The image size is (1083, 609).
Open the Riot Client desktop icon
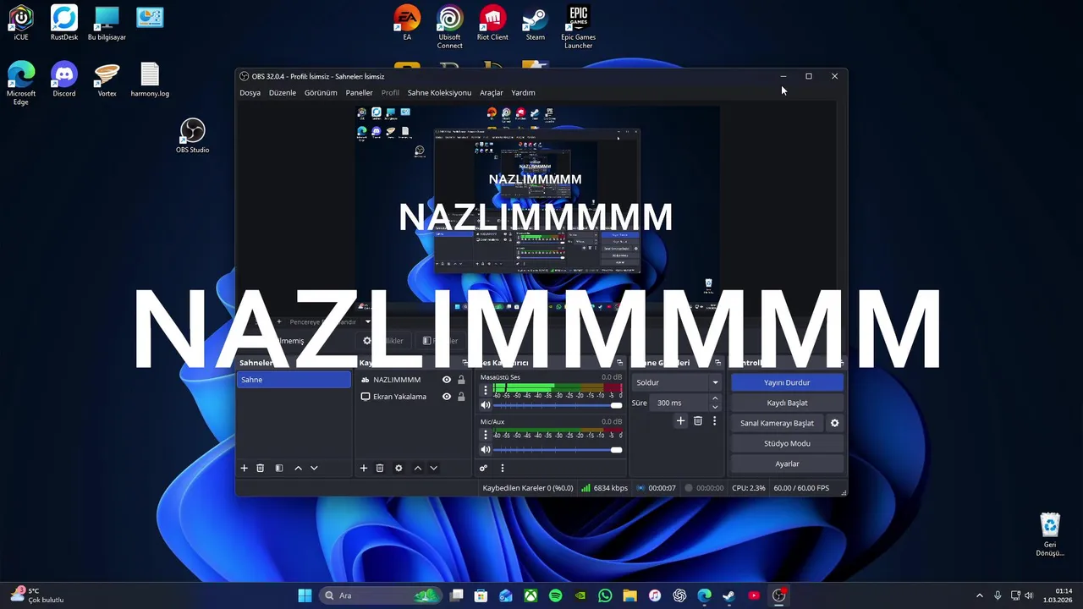(492, 24)
